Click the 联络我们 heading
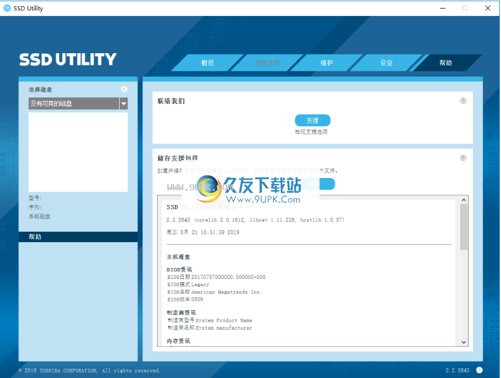The height and width of the screenshot is (378, 501). coord(171,101)
